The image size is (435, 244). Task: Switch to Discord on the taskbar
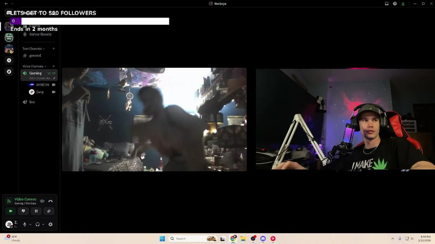click(263, 239)
